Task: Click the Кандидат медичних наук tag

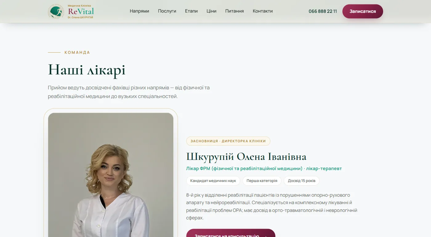Action: (213, 181)
